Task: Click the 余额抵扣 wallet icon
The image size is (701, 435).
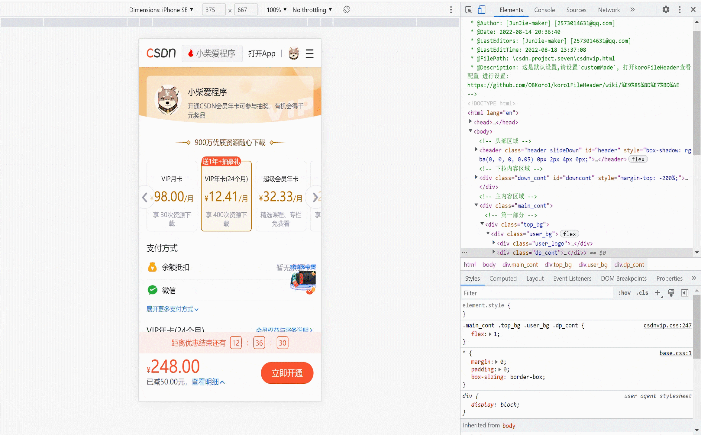Action: point(153,267)
